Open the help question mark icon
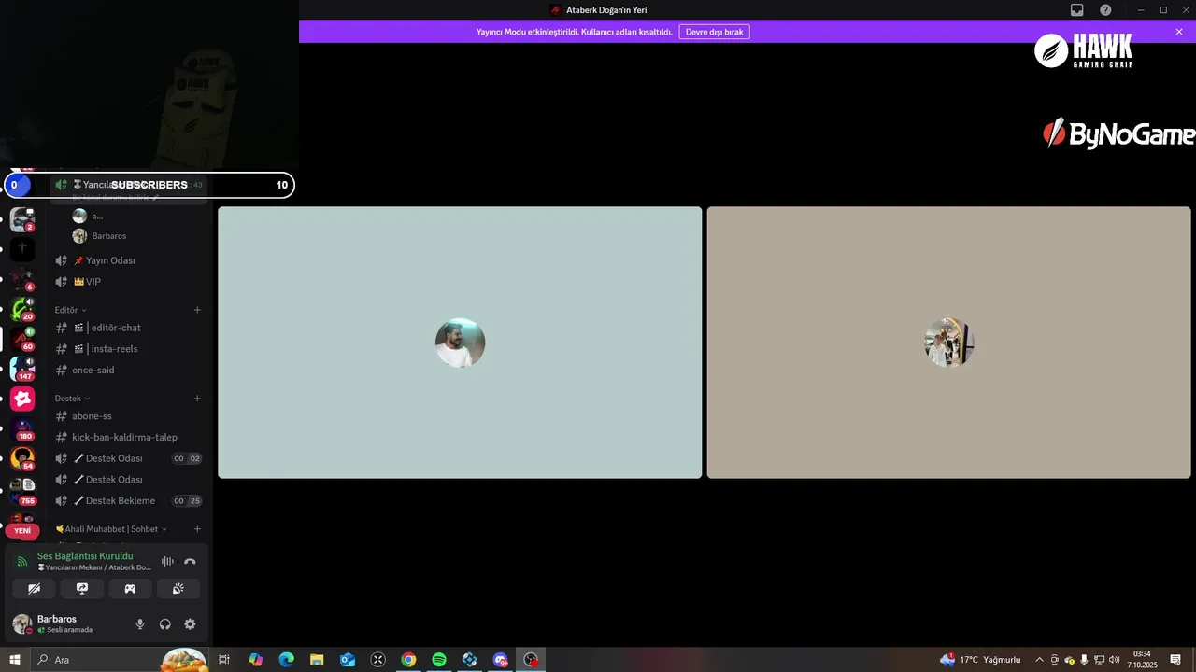The image size is (1196, 672). tap(1105, 10)
